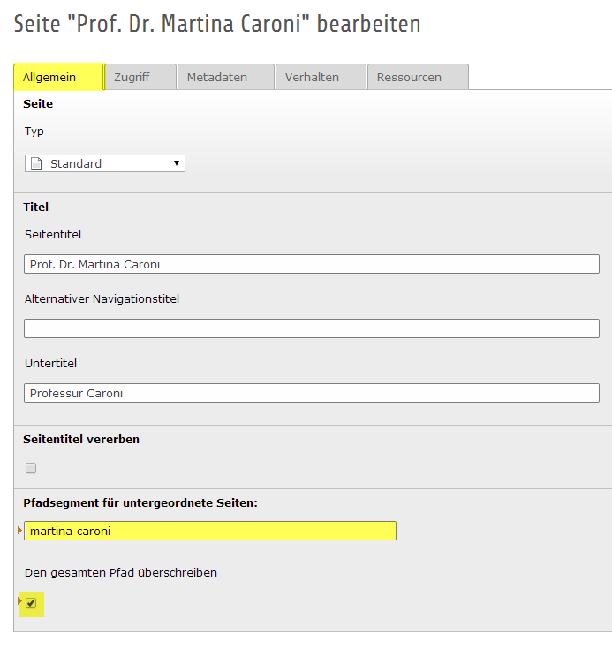
Task: Click orange arrow marker beside overwrite path checkbox
Action: coord(19,600)
